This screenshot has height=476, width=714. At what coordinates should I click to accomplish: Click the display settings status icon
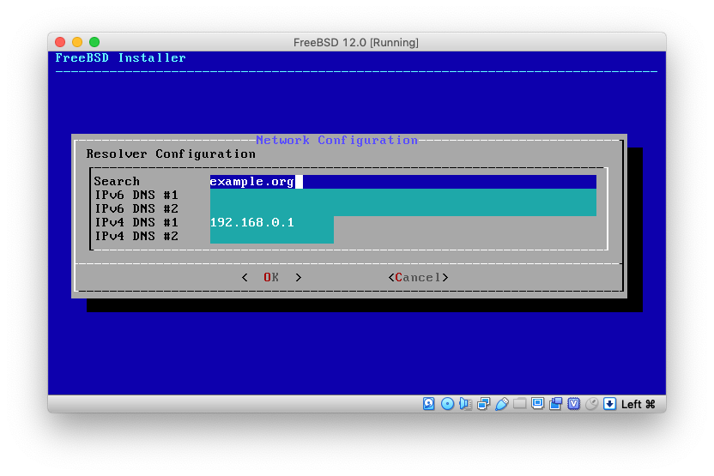click(x=538, y=404)
